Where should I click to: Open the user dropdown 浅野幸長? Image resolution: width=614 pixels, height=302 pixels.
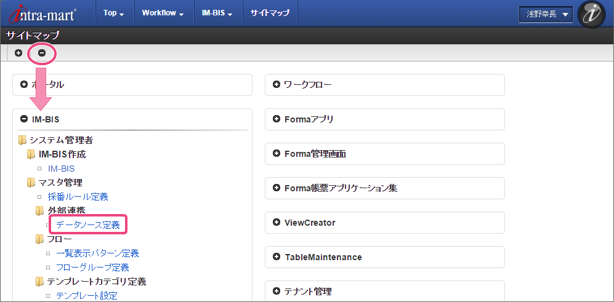click(x=546, y=14)
